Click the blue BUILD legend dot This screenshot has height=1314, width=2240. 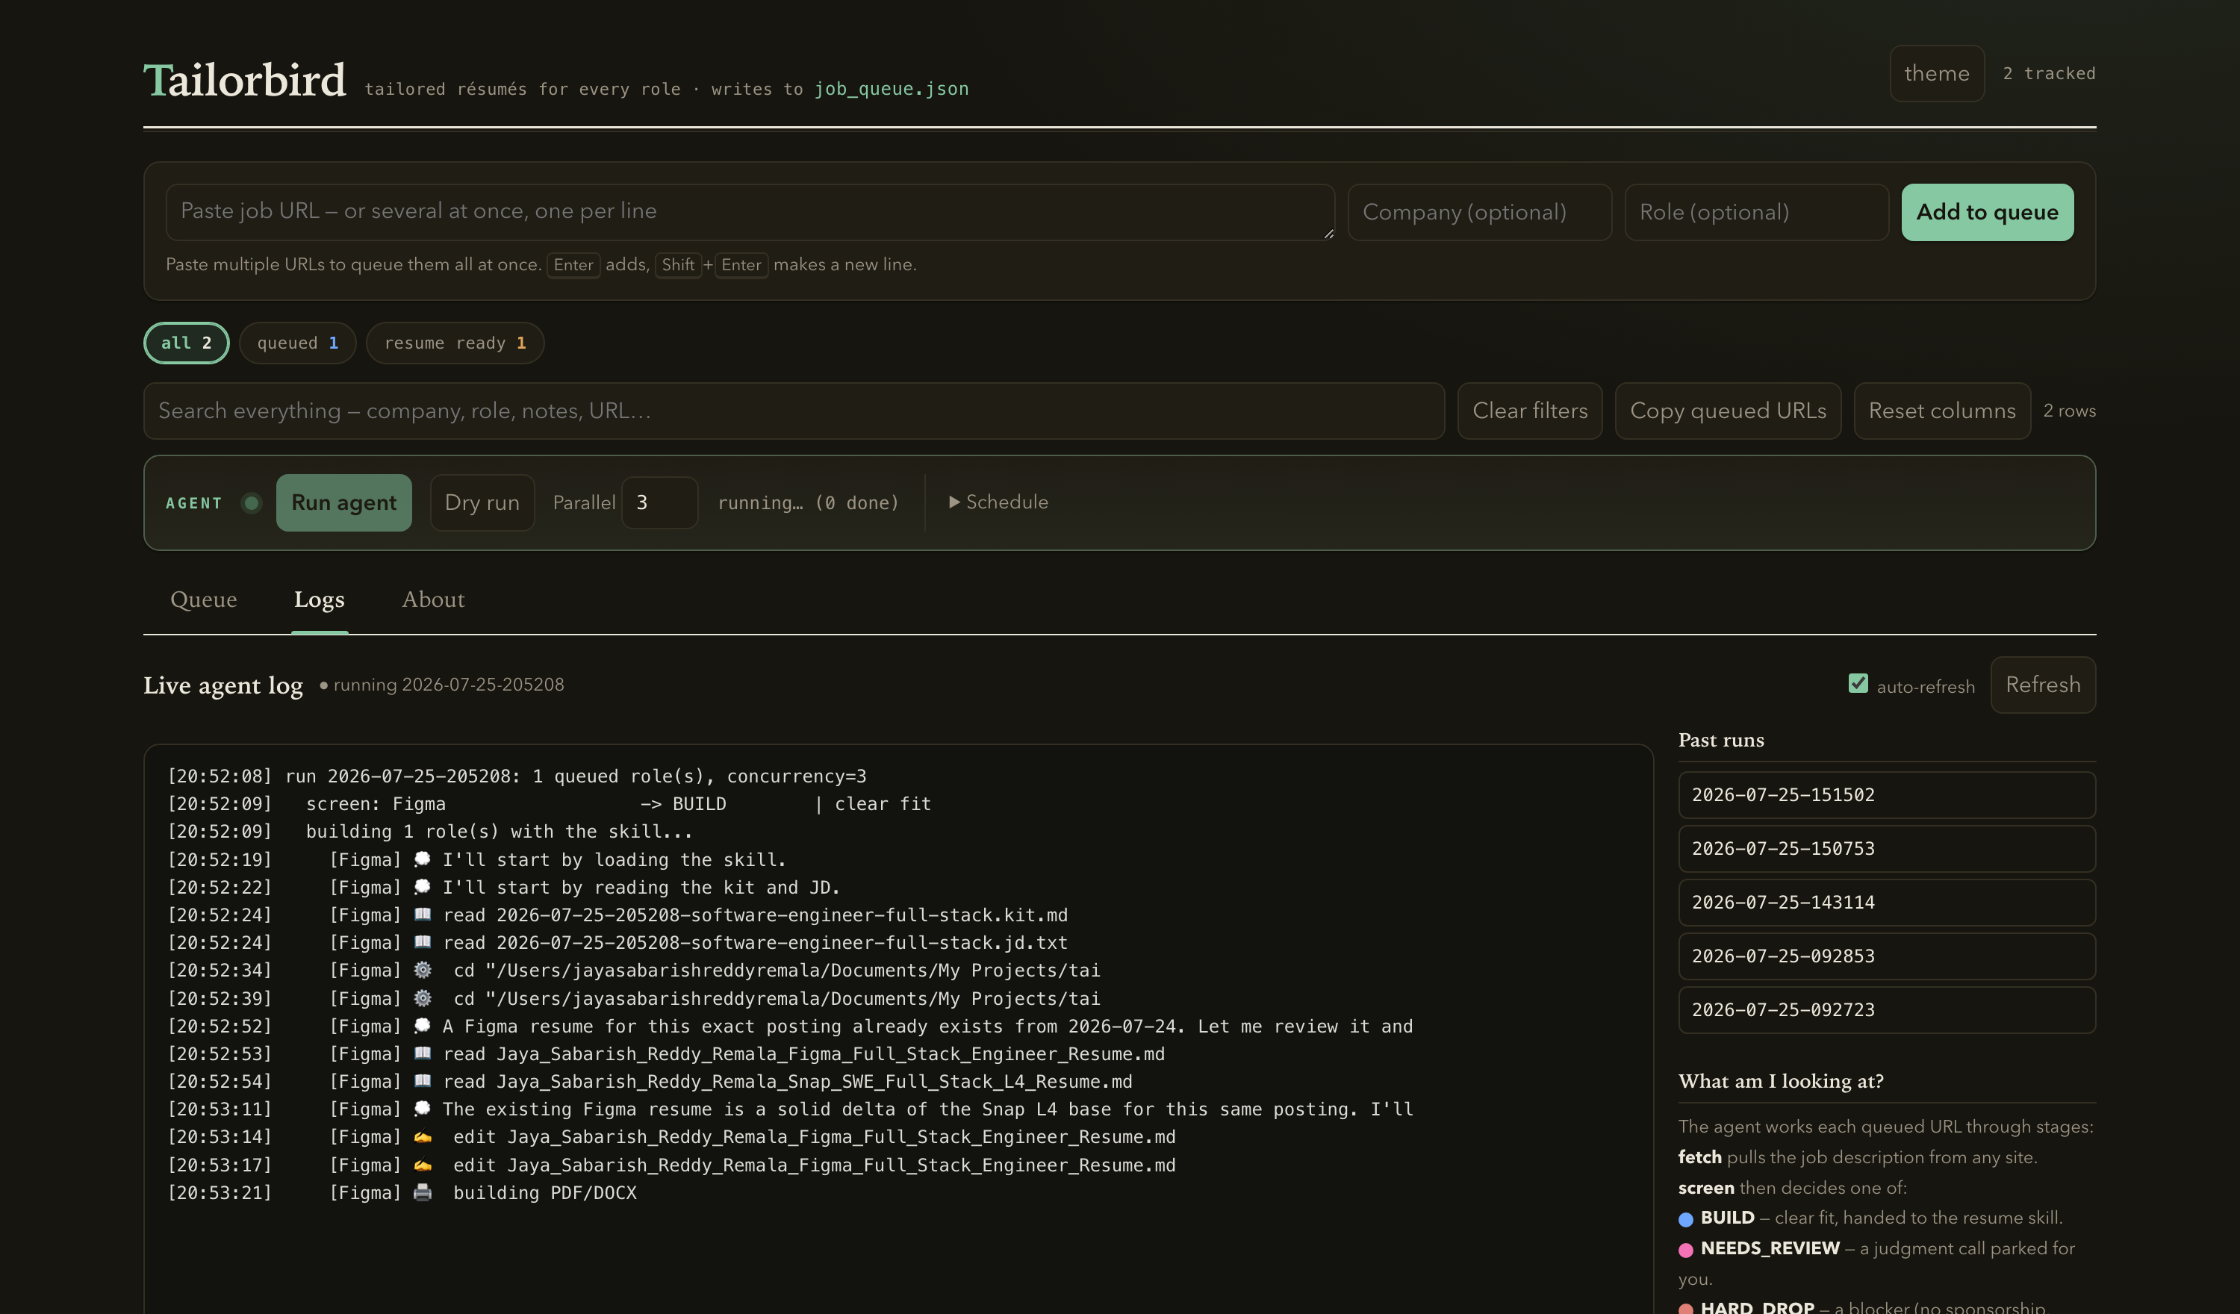(1685, 1219)
